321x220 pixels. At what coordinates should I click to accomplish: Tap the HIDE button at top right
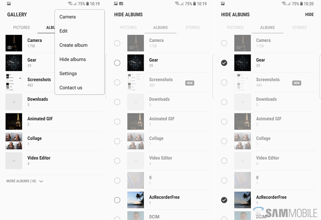[309, 14]
